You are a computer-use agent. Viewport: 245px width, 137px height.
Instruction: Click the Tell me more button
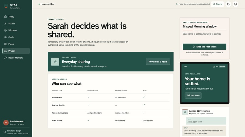(x=193, y=96)
